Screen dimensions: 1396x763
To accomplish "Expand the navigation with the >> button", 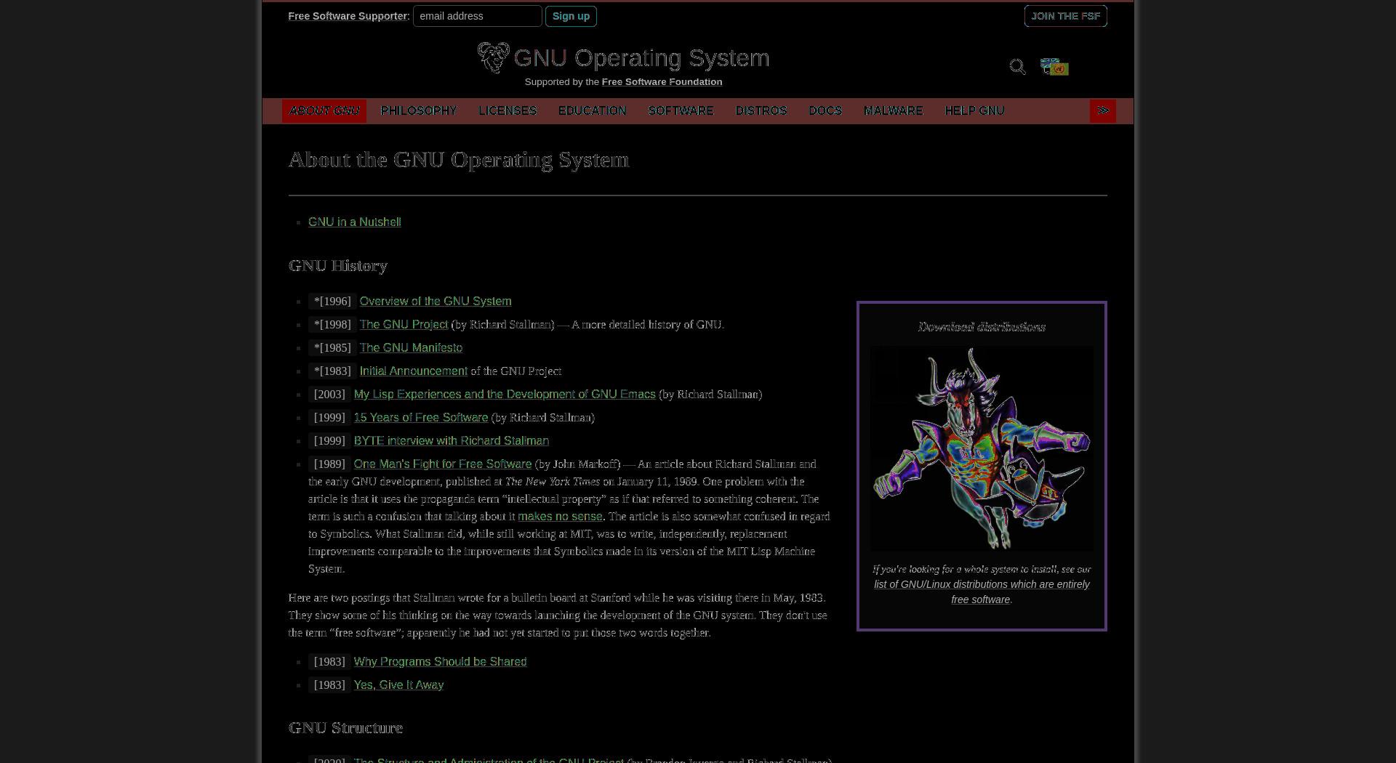I will [x=1102, y=111].
